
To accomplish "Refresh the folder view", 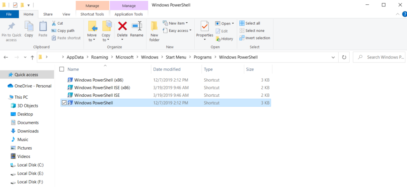I will coord(344,57).
